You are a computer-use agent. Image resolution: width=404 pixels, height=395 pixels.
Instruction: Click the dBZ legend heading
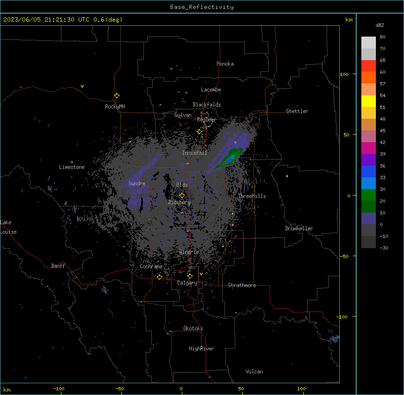380,25
